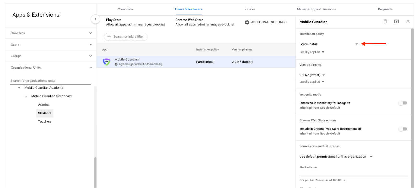Viewport: 418px width, 188px height.
Task: Select the Teachers organizational unit
Action: [45, 122]
